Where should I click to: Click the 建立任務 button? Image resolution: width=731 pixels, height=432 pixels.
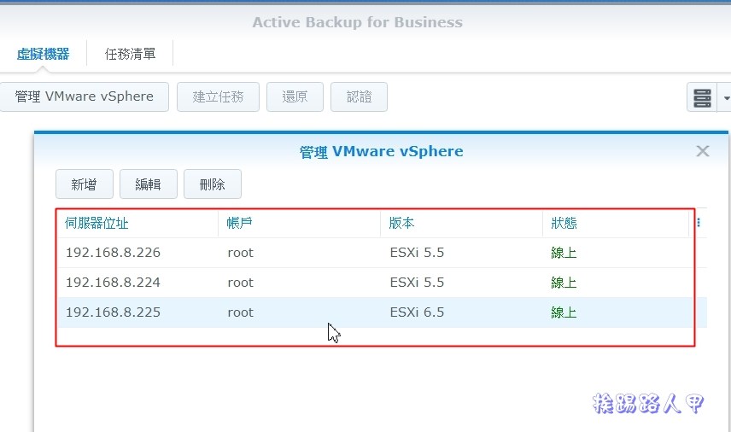click(x=218, y=96)
